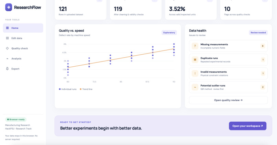Open the Duplicate runs issue row
277x145 pixels.
[x=228, y=60]
